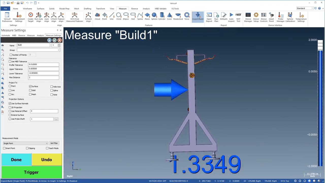
Task: Switch to the Wireframe ribbon tab
Action: point(27,9)
